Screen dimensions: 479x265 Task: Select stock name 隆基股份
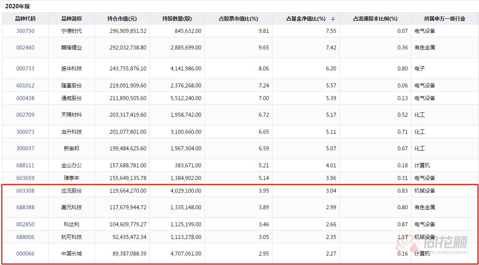click(x=72, y=85)
